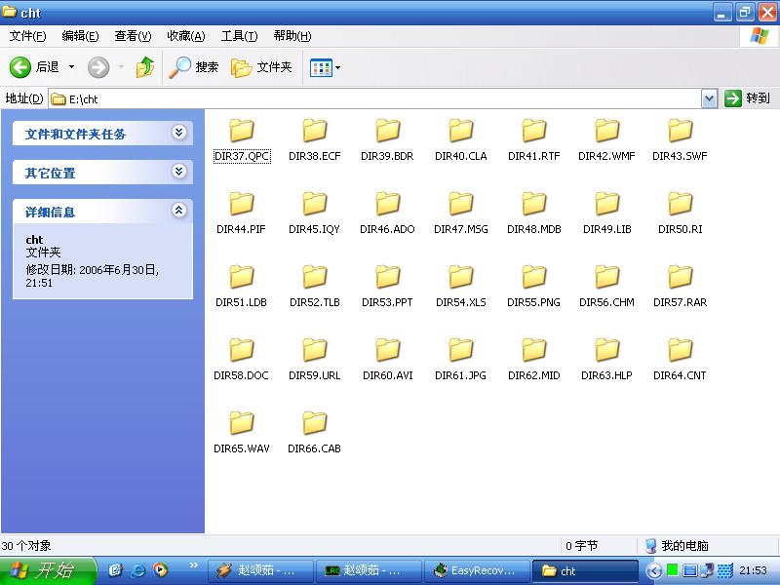Click the Back (后退) arrow button
Image resolution: width=780 pixels, height=585 pixels.
click(21, 67)
